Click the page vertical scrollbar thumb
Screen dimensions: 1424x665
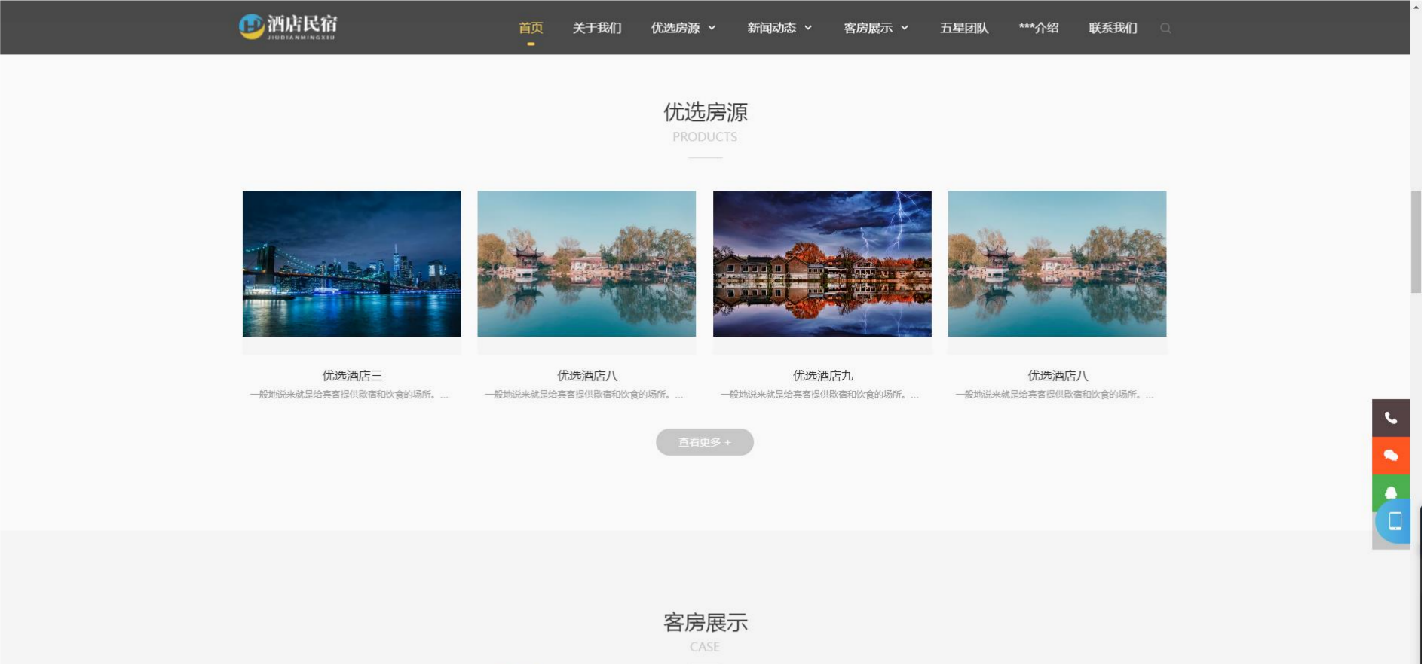[1416, 241]
